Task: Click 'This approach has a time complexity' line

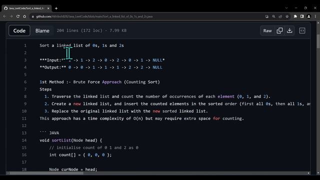Action: coord(141,118)
